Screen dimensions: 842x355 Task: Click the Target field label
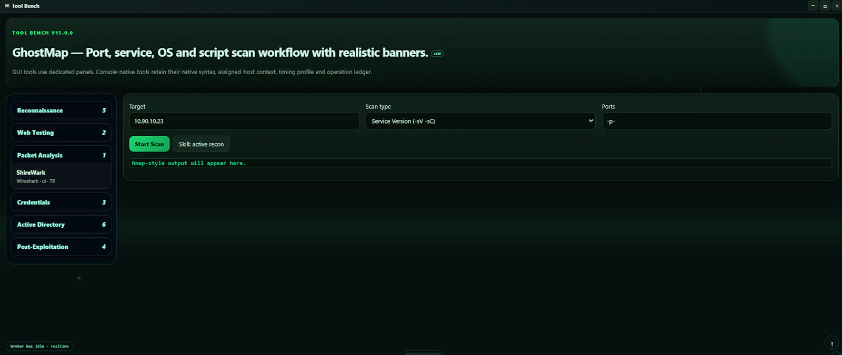click(x=137, y=106)
